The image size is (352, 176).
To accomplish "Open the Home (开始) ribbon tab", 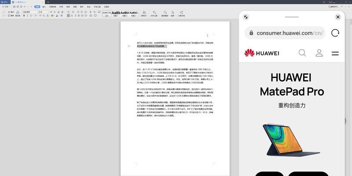I will 37,7.
